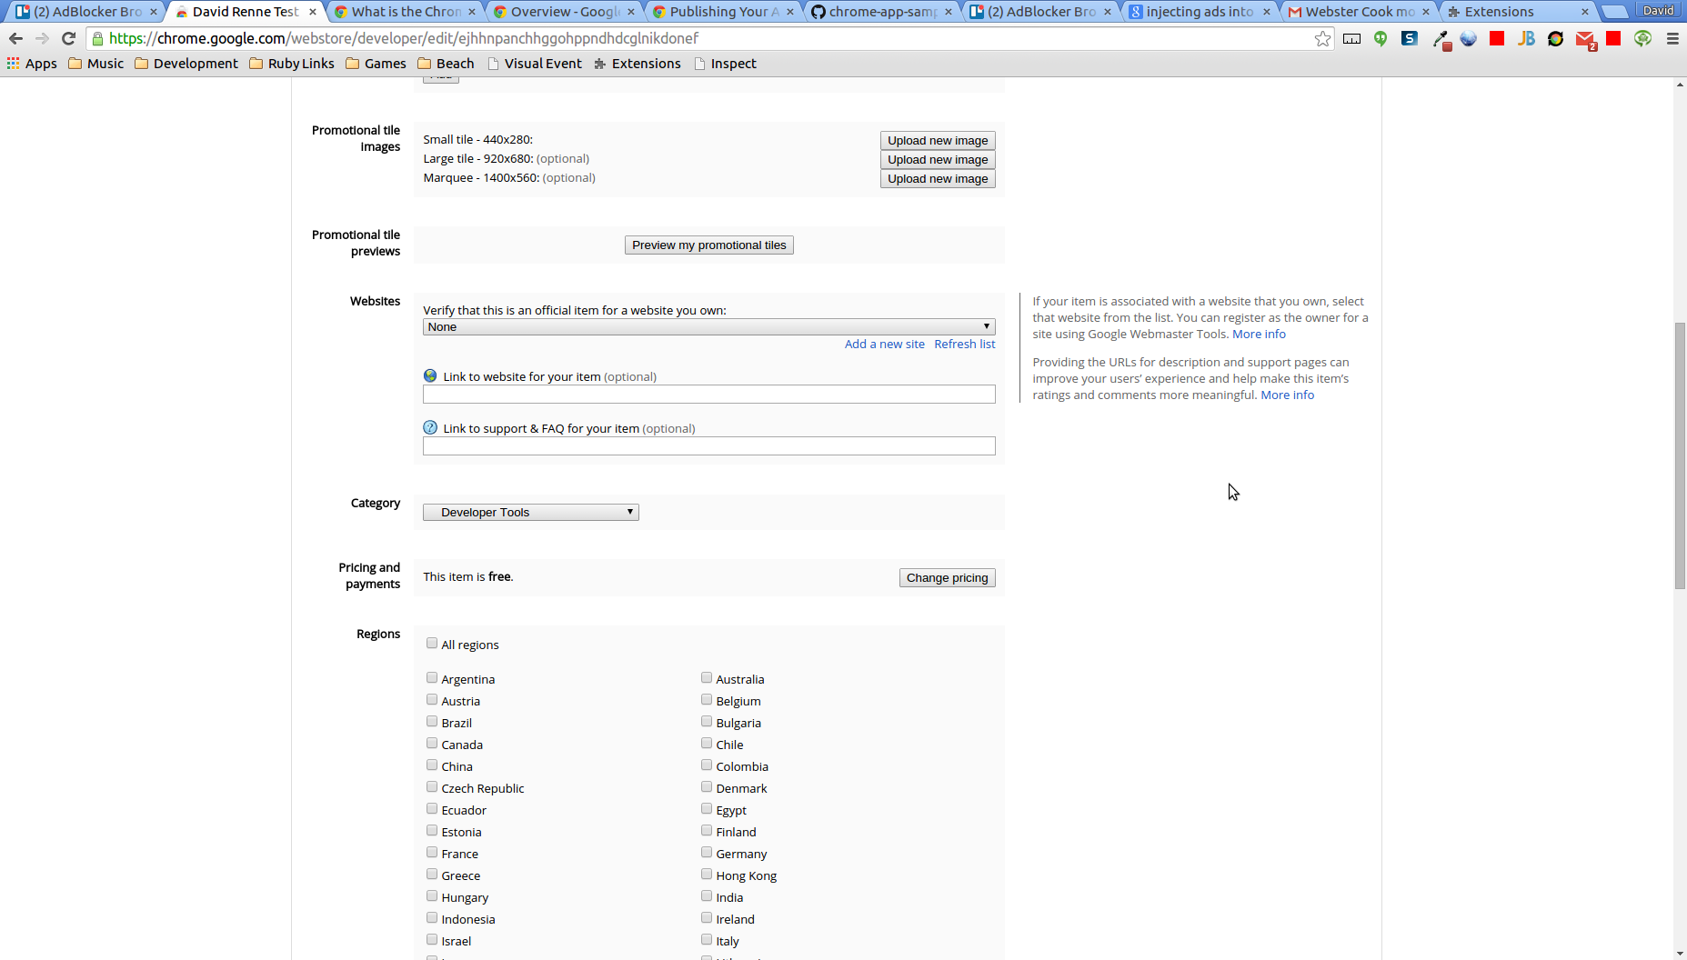Click the Change pricing button
Image resolution: width=1687 pixels, height=960 pixels.
[947, 577]
